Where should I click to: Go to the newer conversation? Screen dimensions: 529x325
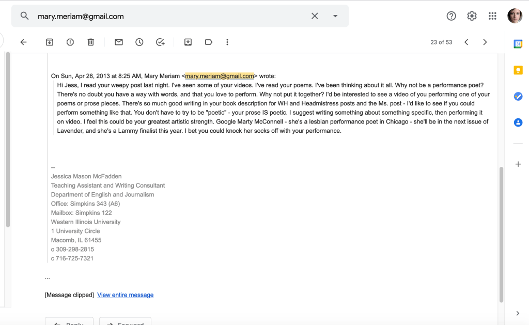click(x=466, y=42)
